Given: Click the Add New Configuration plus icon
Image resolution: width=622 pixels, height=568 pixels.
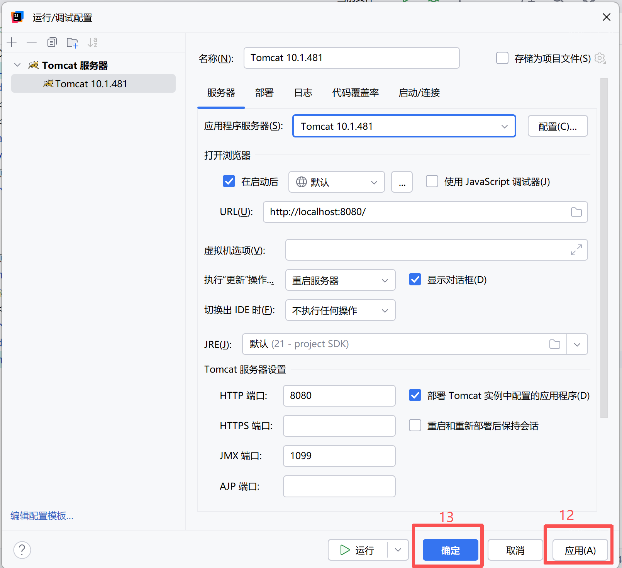Looking at the screenshot, I should click(x=12, y=42).
